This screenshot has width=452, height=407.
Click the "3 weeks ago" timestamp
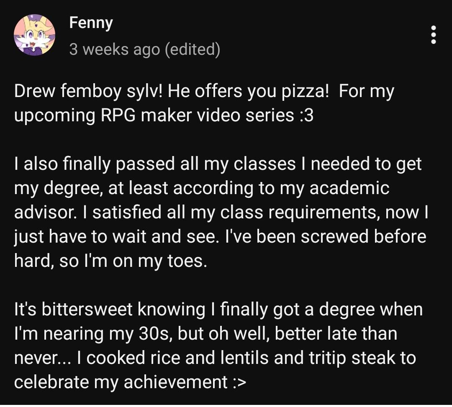tap(114, 49)
